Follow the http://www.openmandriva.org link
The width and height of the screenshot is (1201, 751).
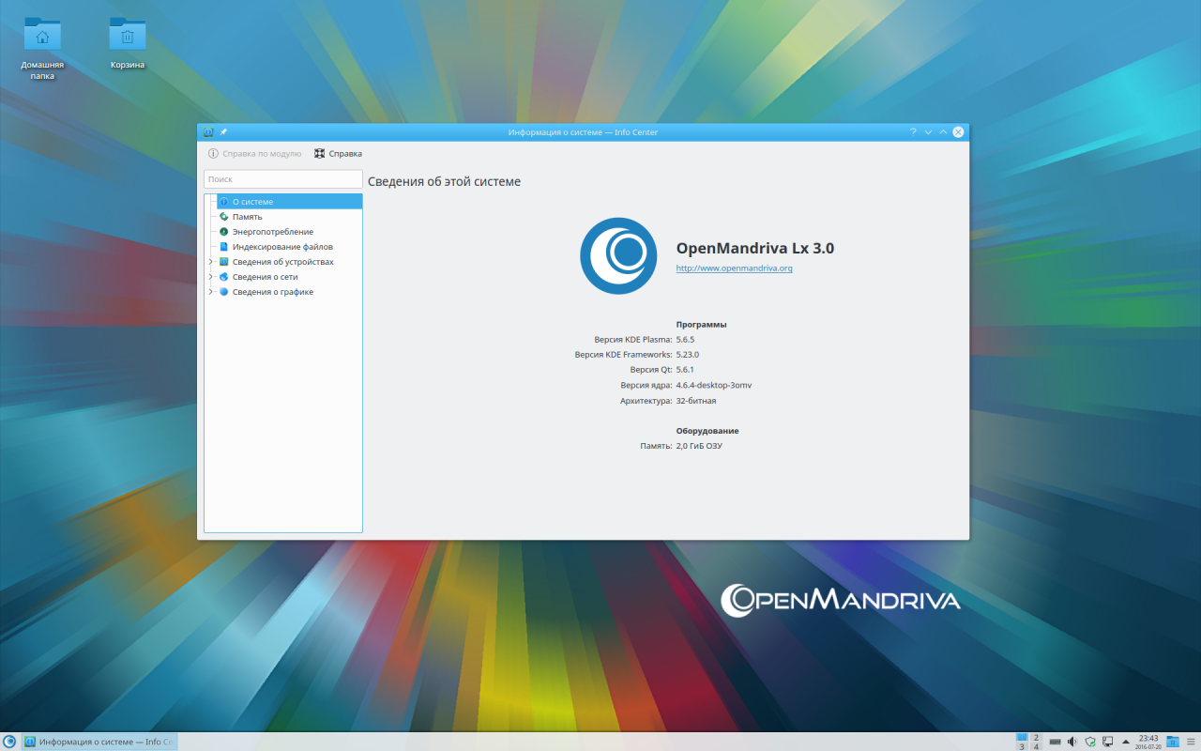735,268
